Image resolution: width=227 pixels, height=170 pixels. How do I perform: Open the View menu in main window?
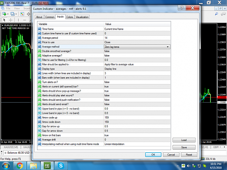pos(17,8)
